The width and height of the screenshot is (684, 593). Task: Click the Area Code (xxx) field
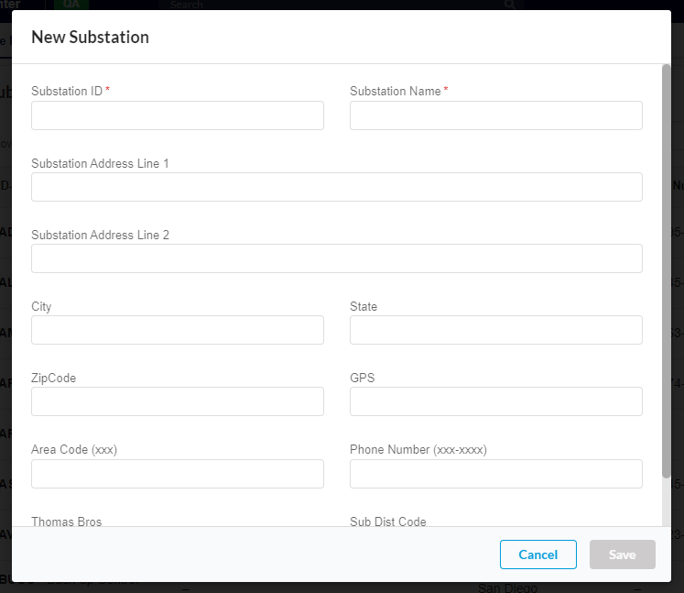177,474
